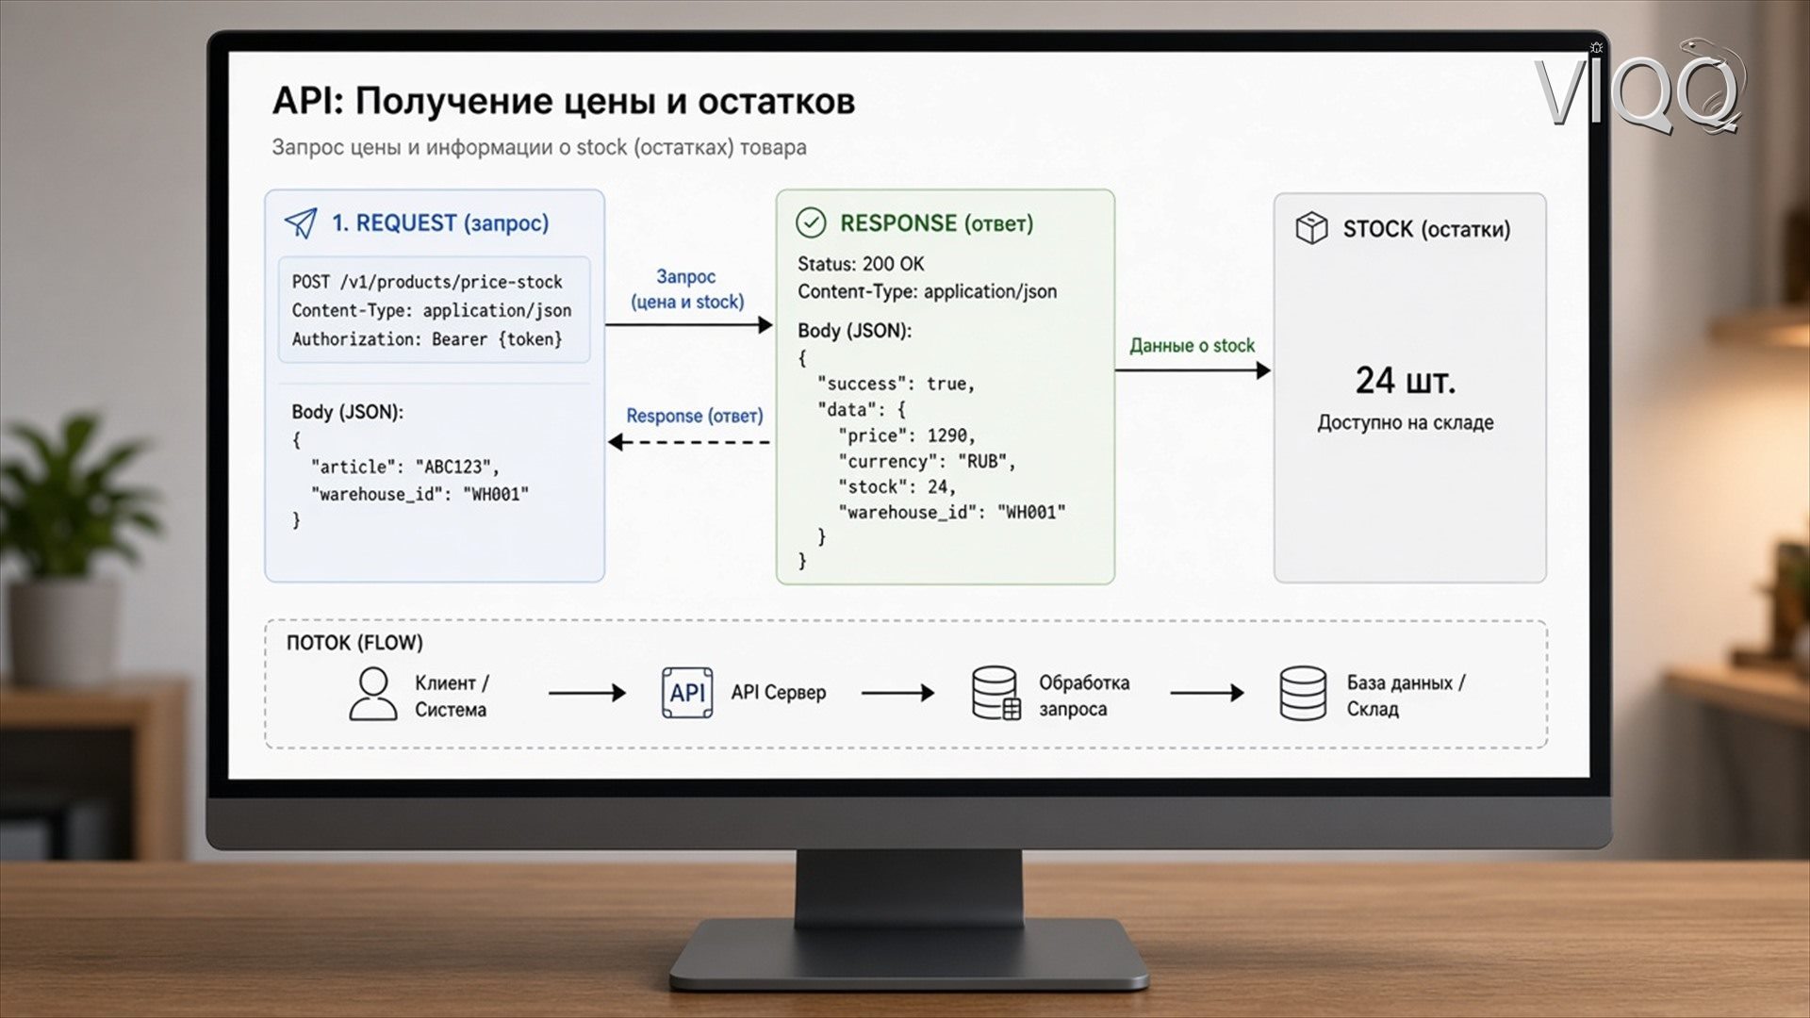Click the request 'Content-Type: application/json' line
This screenshot has width=1810, height=1018.
click(432, 310)
